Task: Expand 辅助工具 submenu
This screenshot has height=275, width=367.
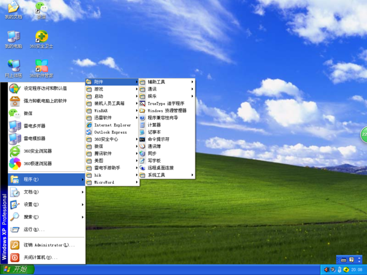Action: pos(167,82)
